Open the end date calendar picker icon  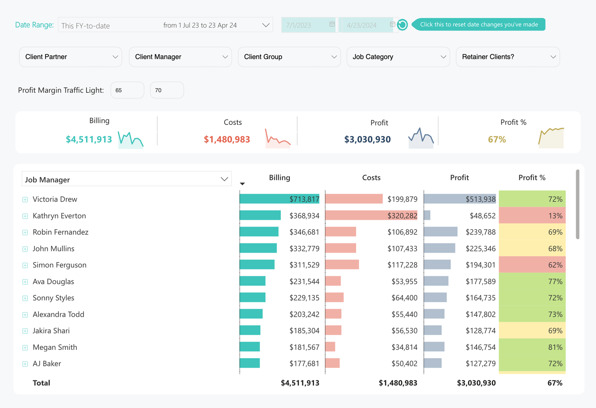(x=392, y=25)
